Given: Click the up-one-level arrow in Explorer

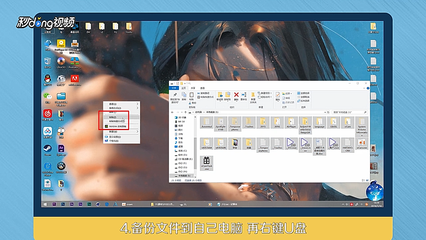Looking at the screenshot, I should click(x=186, y=112).
